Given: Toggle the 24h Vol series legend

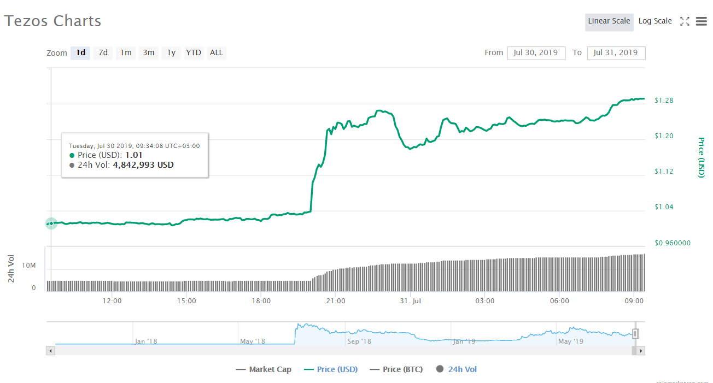Looking at the screenshot, I should pos(457,369).
